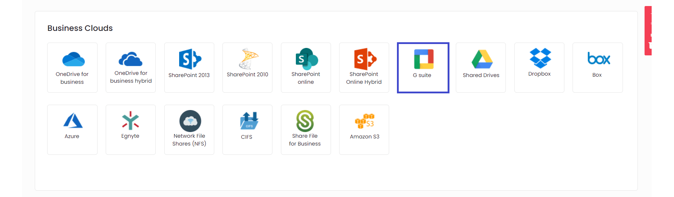674x197 pixels.
Task: Click the "Shared Drives" label
Action: pyautogui.click(x=481, y=75)
